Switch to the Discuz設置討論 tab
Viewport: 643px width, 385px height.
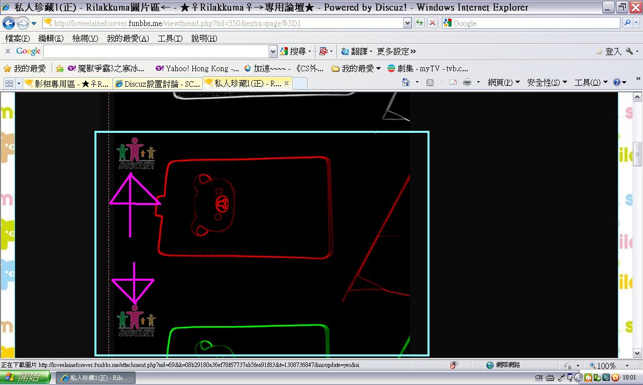[x=158, y=84]
